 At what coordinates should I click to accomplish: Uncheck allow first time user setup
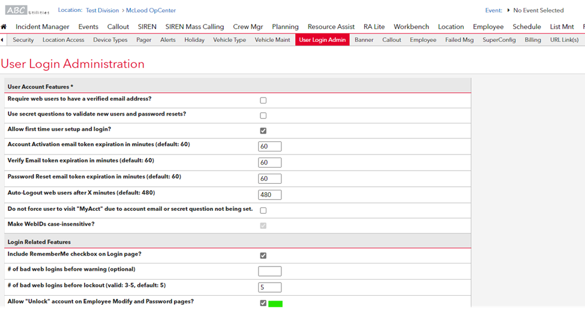tap(263, 131)
